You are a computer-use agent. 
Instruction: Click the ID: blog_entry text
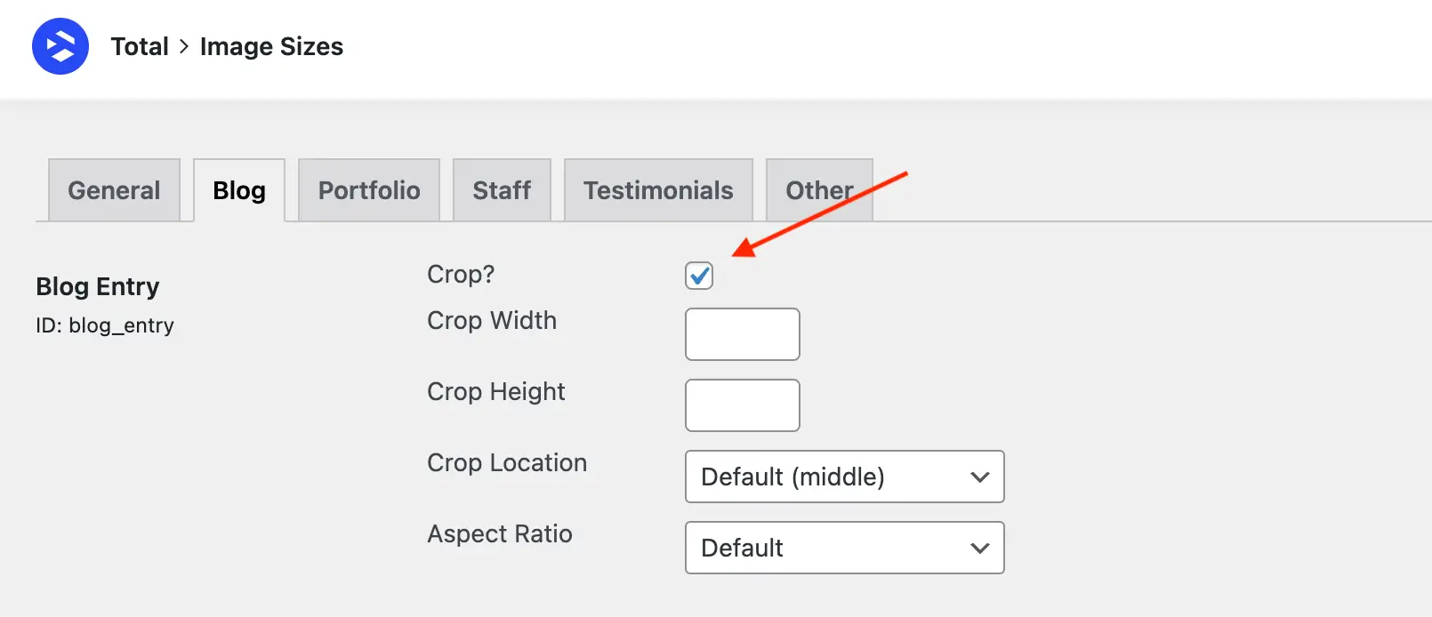[105, 325]
